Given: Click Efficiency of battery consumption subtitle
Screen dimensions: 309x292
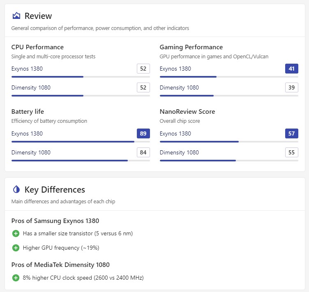Looking at the screenshot, I should click(49, 121).
